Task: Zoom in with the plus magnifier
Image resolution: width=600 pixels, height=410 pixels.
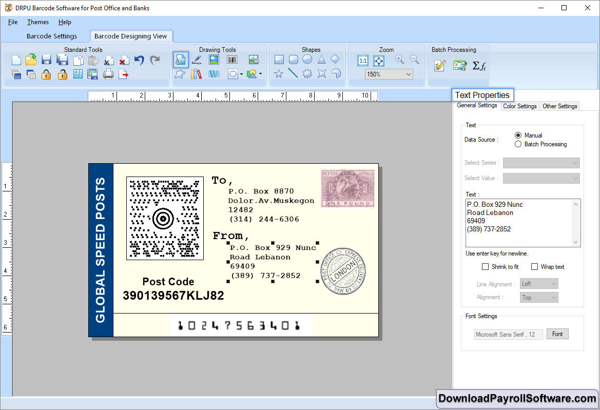Action: tap(399, 60)
